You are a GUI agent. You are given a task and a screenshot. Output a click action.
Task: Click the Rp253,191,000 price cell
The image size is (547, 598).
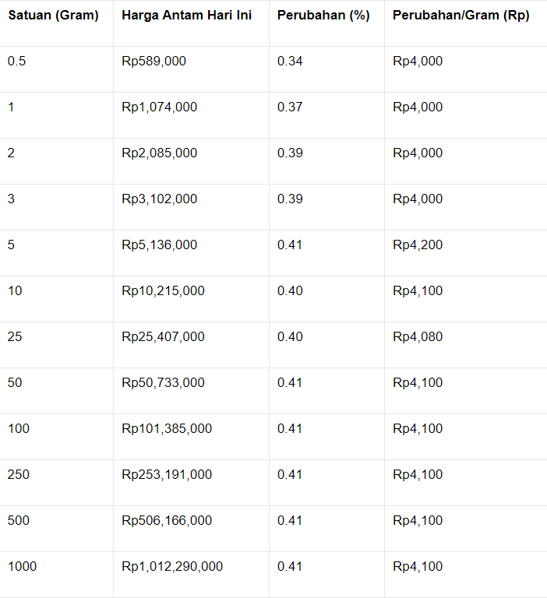[x=166, y=475]
